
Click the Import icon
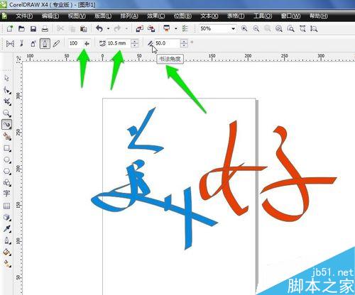[140, 29]
